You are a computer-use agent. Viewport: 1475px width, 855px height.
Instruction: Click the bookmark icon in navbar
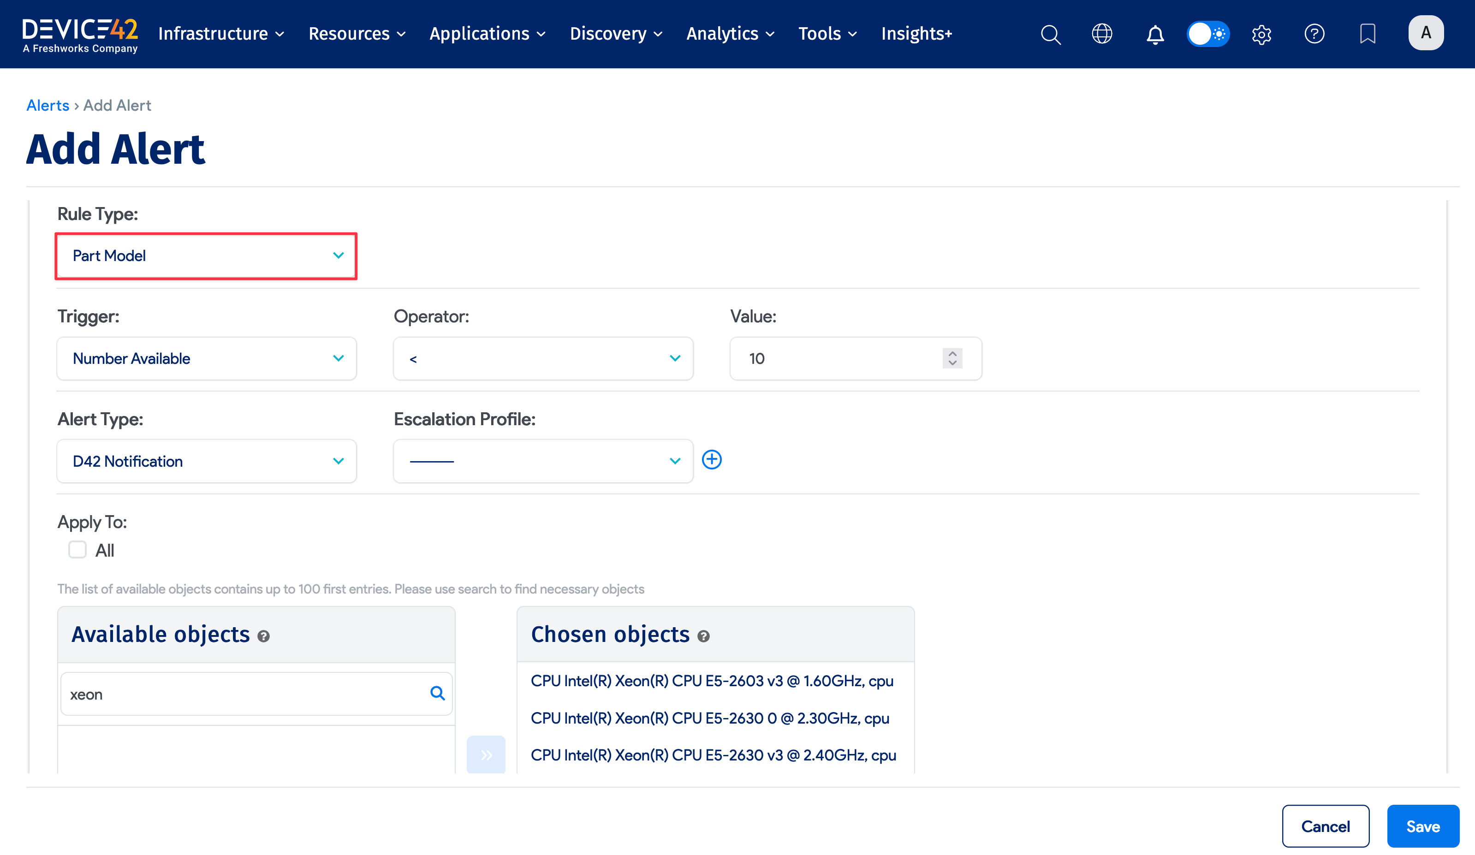[1367, 34]
